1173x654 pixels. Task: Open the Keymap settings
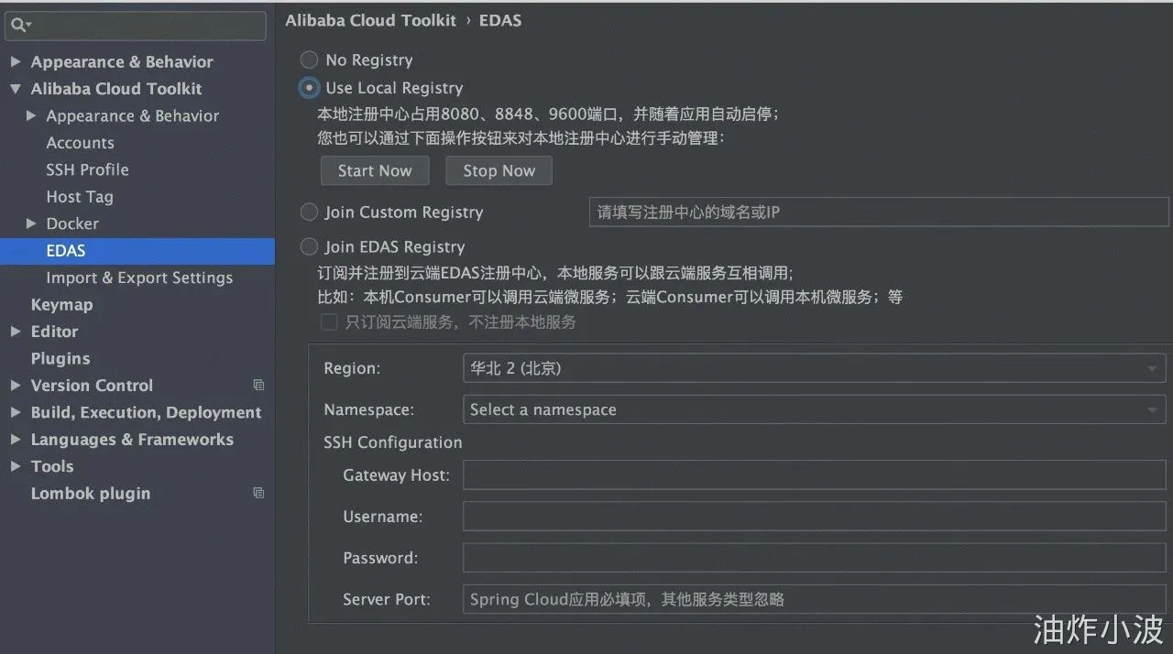pyautogui.click(x=61, y=305)
